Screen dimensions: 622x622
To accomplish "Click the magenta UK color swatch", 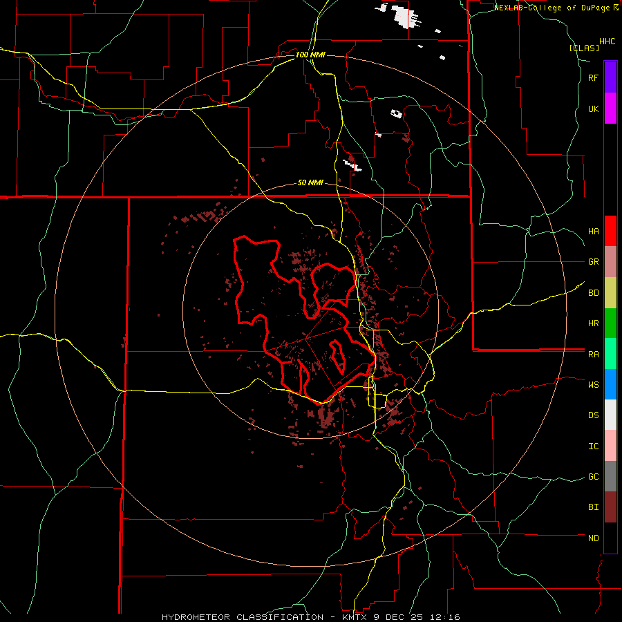I will [x=610, y=109].
